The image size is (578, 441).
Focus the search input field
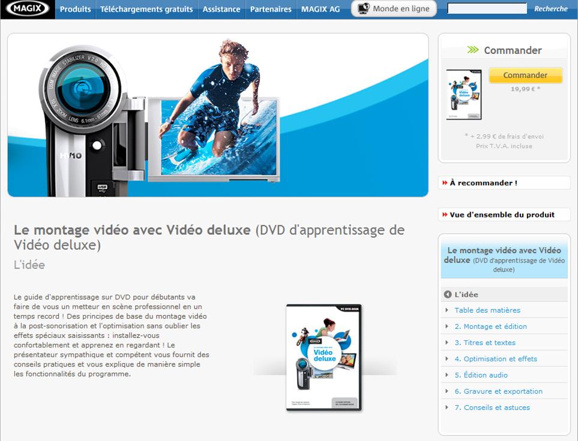click(487, 8)
